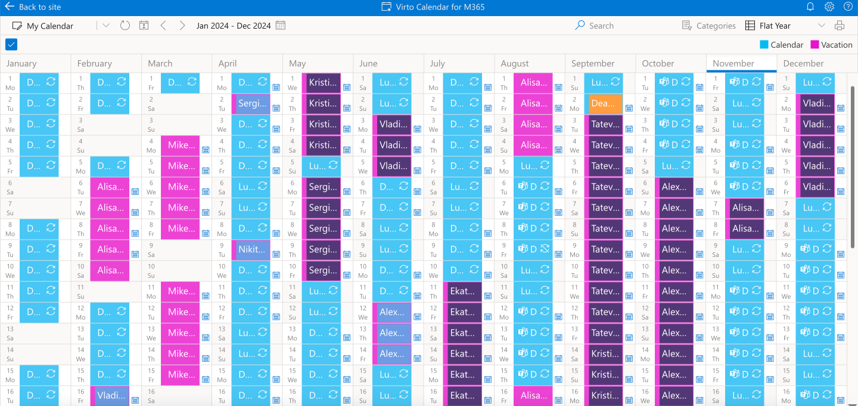Click day list icon on March 4
Image resolution: width=858 pixels, height=406 pixels.
tap(205, 150)
